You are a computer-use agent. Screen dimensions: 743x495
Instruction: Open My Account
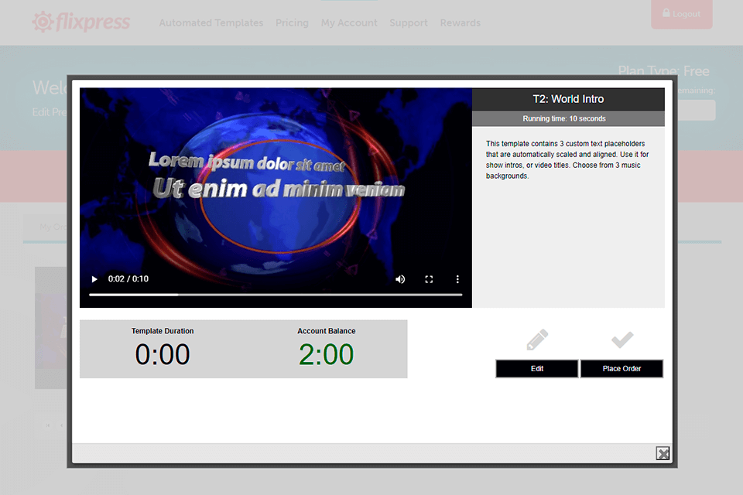tap(349, 22)
